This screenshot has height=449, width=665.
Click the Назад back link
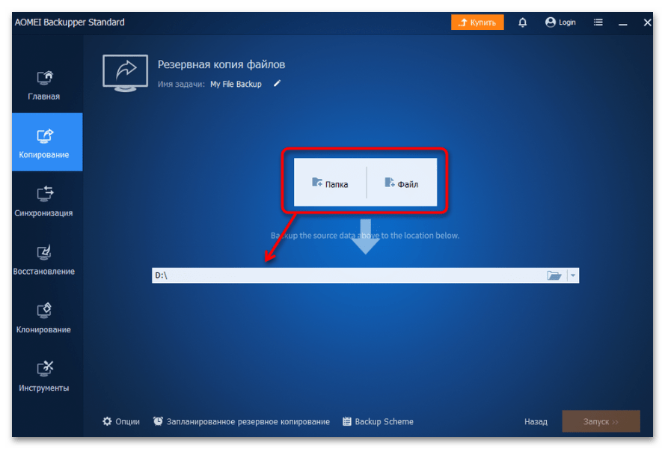click(x=536, y=421)
